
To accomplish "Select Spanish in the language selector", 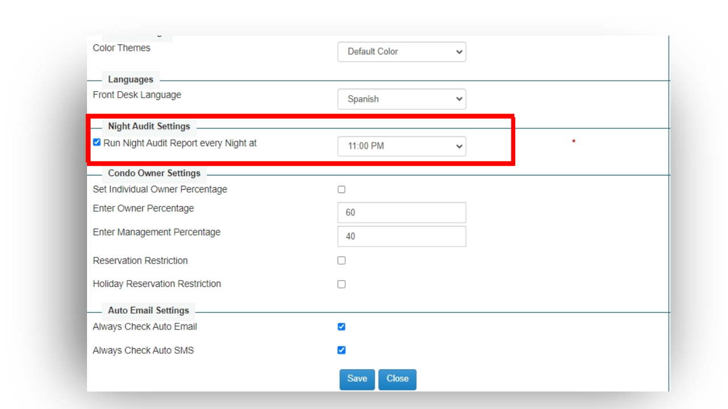I will [x=402, y=99].
